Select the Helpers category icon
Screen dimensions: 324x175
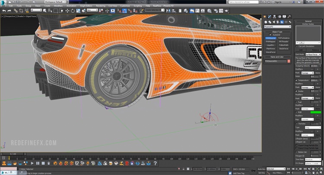pos(282,22)
